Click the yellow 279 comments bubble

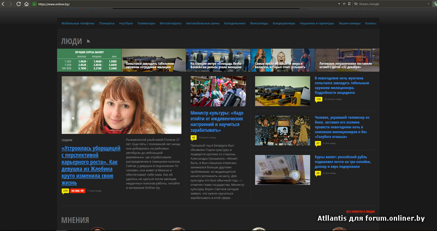[x=66, y=191]
